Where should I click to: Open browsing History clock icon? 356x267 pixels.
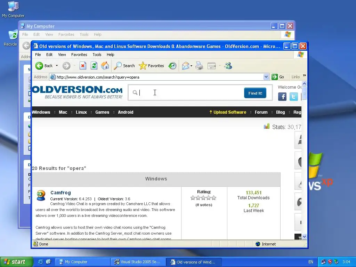click(172, 66)
